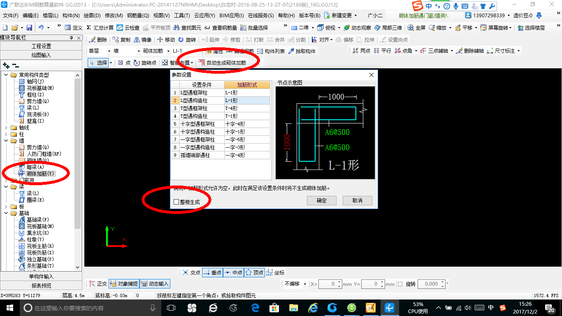Click 移动 move tool

pos(166,40)
